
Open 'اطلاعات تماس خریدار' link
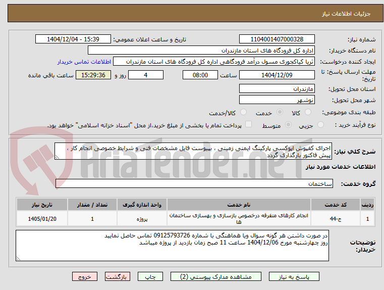coord(84,62)
